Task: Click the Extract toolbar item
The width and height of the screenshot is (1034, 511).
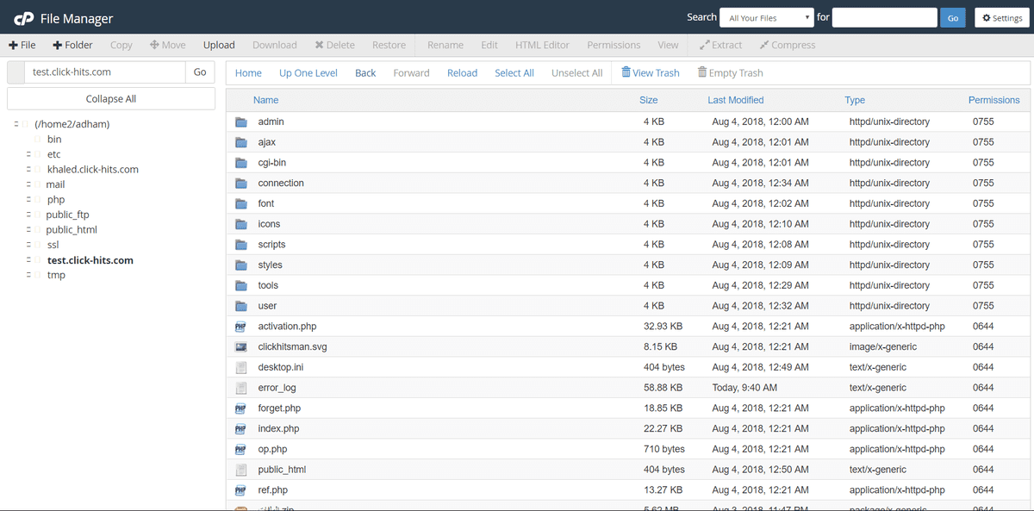Action: [721, 45]
